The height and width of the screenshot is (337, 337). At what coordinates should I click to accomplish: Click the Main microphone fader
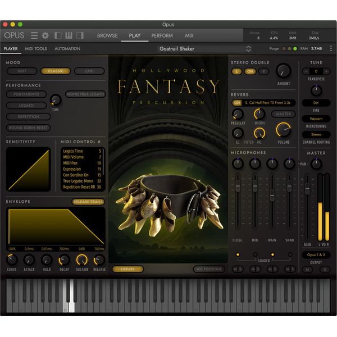(x=272, y=195)
